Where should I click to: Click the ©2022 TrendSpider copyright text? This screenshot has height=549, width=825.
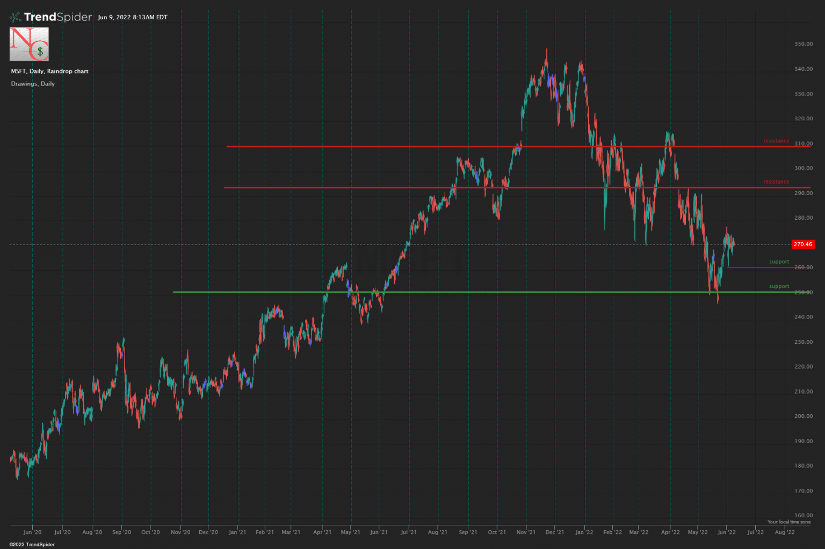[x=32, y=545]
